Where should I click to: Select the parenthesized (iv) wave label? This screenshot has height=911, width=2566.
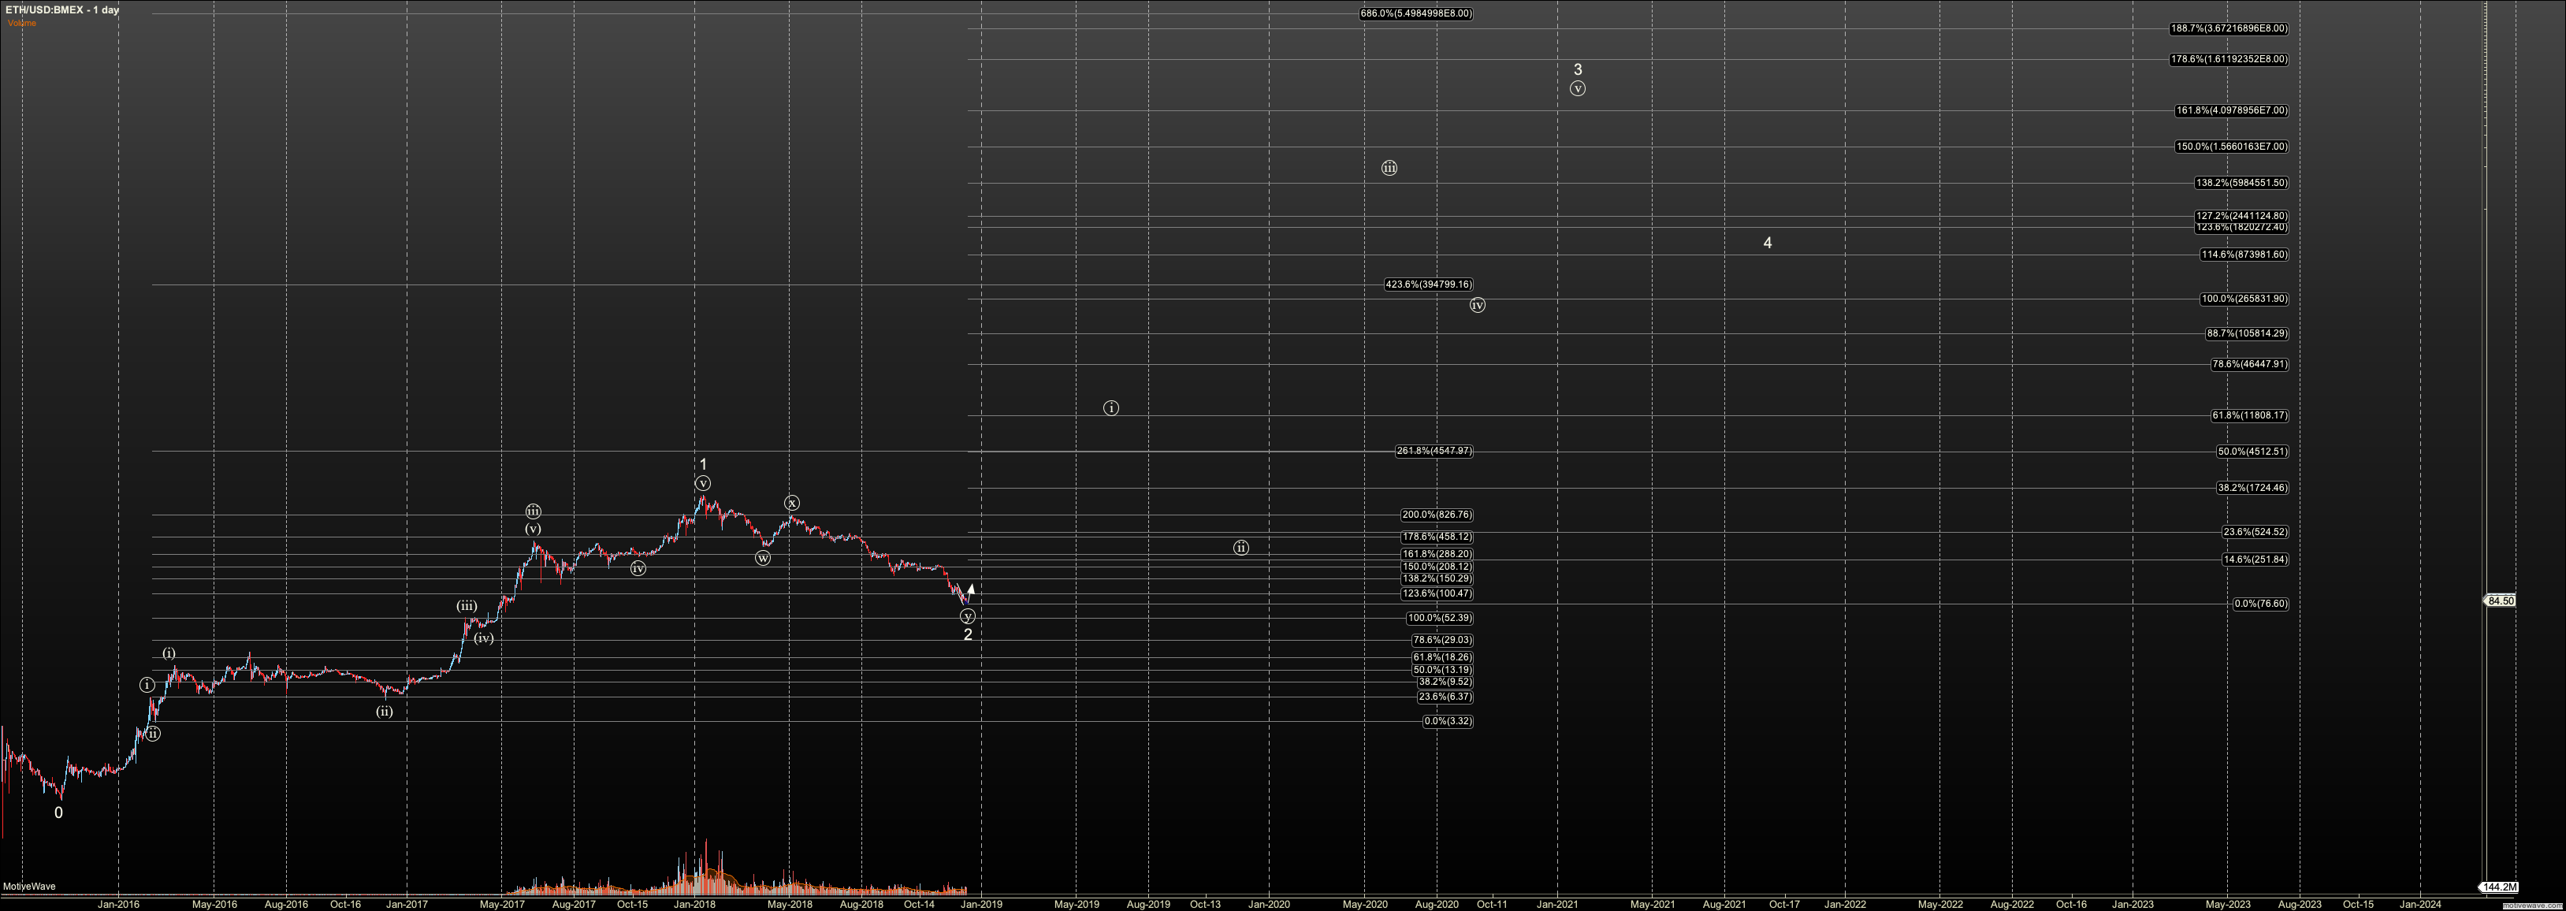coord(483,638)
